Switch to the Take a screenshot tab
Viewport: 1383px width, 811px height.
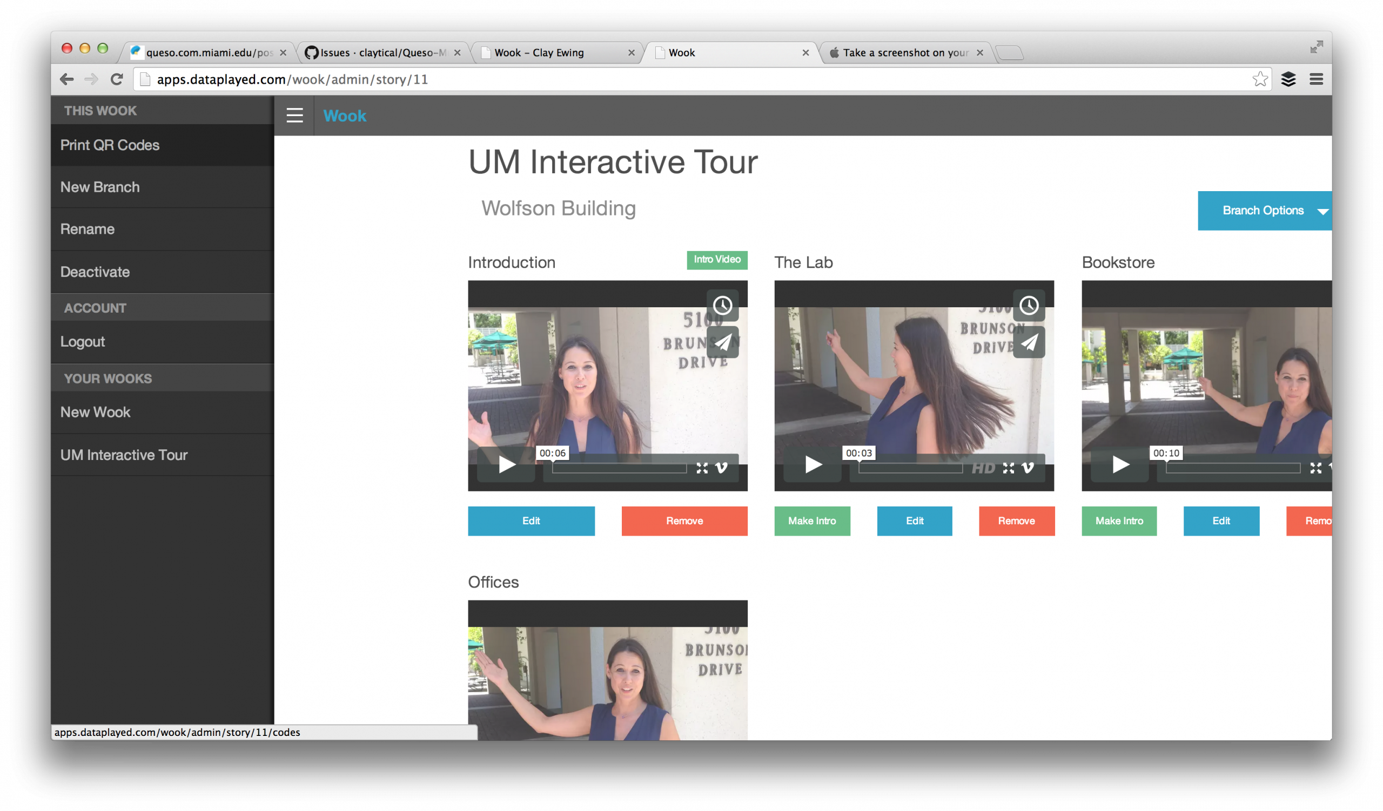pyautogui.click(x=905, y=52)
